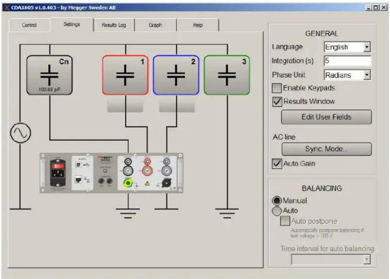Click the black round connector on device
Image resolution: width=390 pixels, height=279 pixels.
(166, 184)
